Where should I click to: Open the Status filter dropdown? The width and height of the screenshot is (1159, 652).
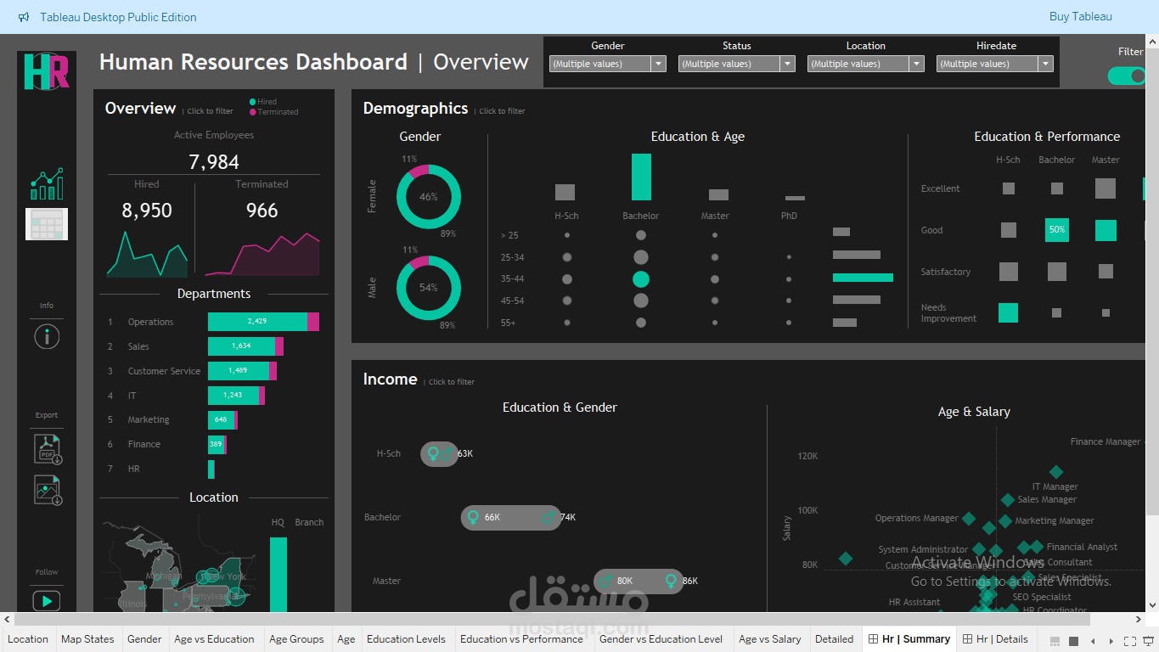[787, 64]
